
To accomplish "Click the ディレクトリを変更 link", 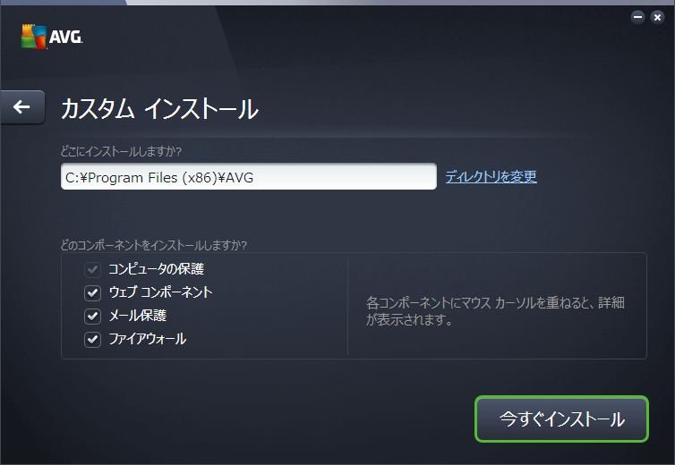I will pos(491,176).
